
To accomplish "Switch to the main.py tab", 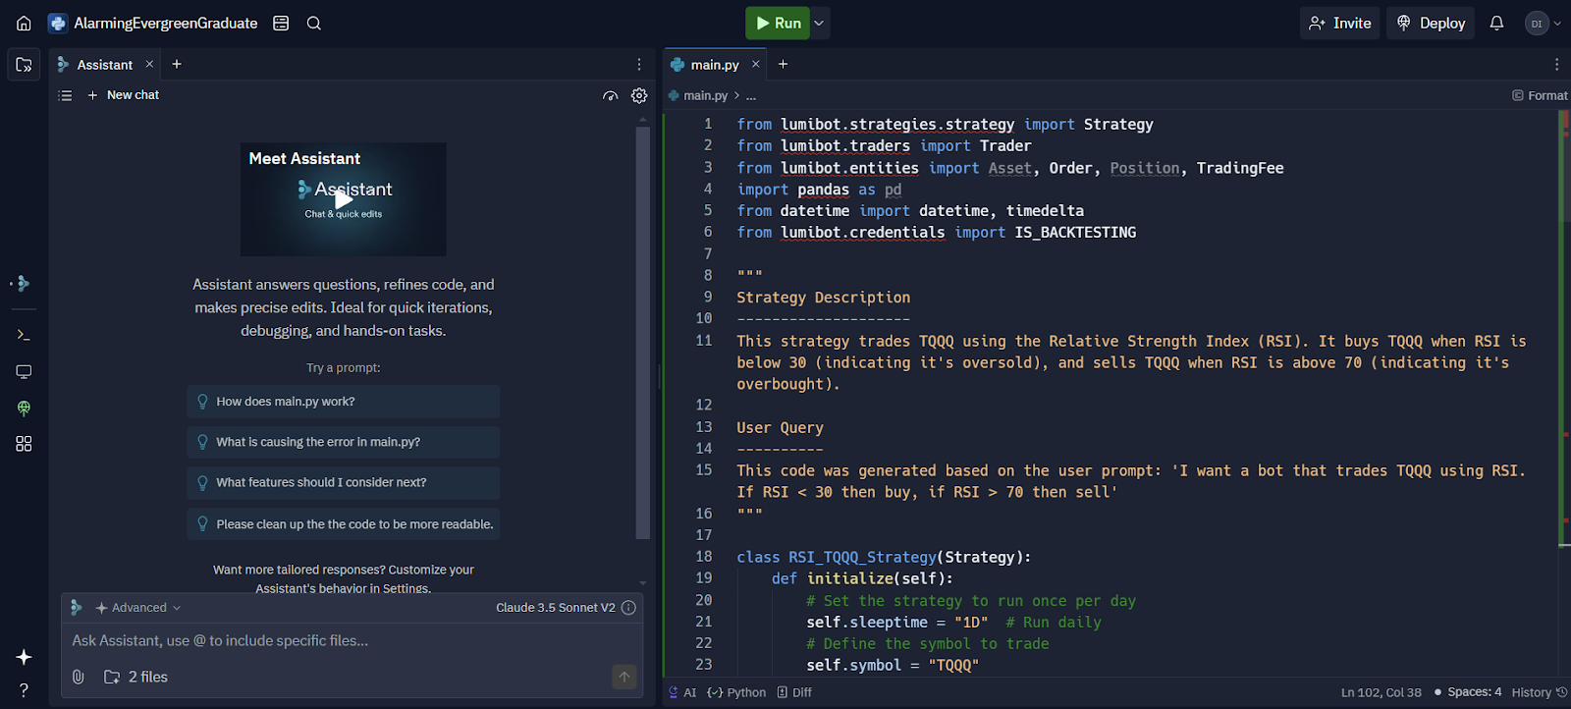I will [714, 65].
